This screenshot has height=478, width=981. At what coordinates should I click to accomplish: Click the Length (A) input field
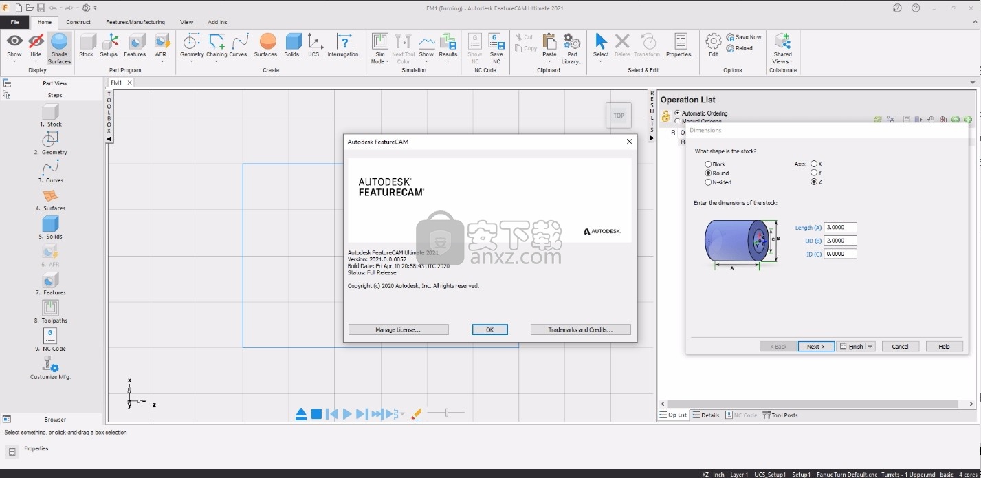(840, 228)
